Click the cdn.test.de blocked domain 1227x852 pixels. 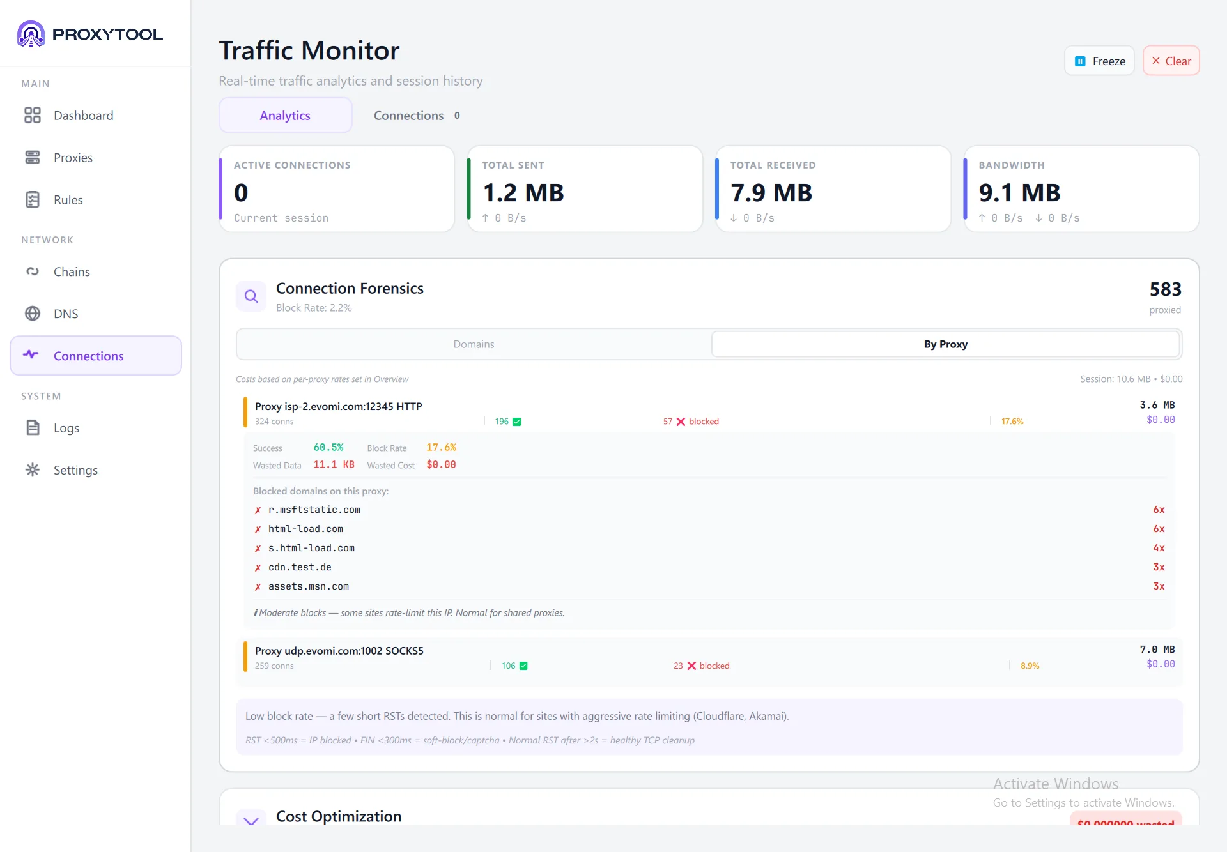[300, 567]
